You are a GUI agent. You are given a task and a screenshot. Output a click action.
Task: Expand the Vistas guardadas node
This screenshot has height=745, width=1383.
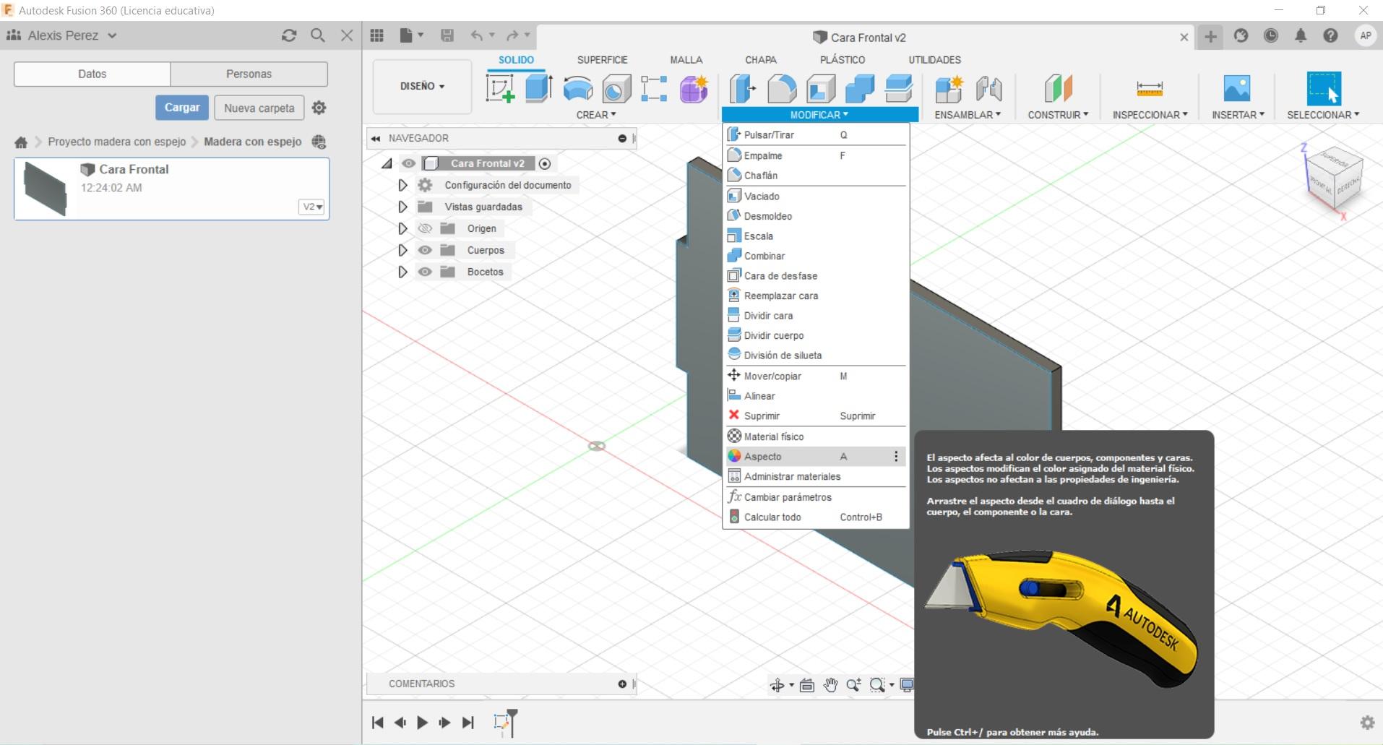403,207
